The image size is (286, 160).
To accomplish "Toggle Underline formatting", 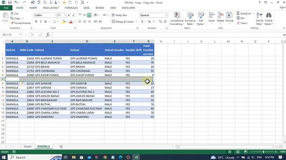I will click(46, 22).
